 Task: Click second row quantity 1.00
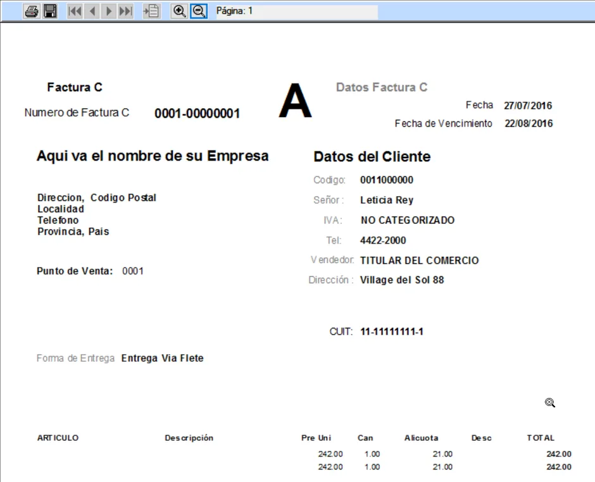tap(372, 467)
